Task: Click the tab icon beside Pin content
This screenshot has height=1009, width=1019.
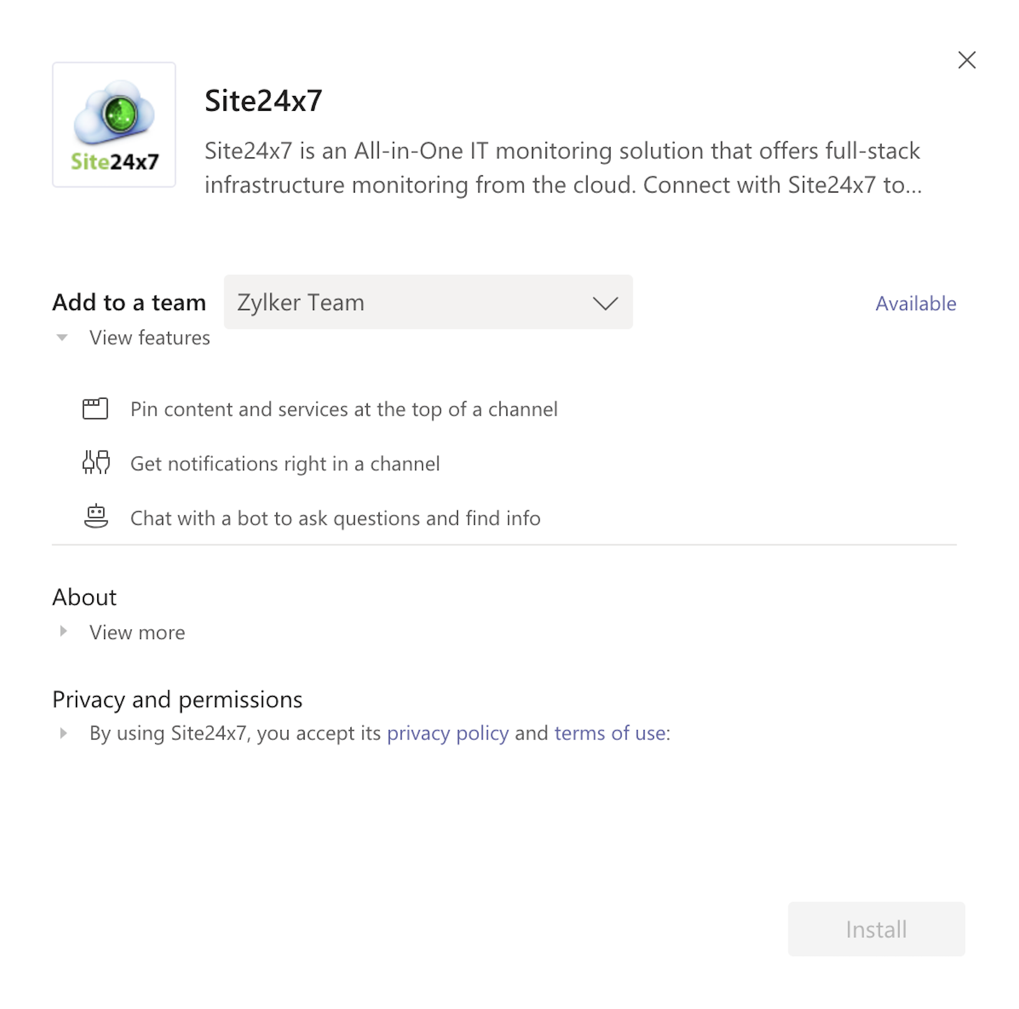Action: tap(95, 409)
